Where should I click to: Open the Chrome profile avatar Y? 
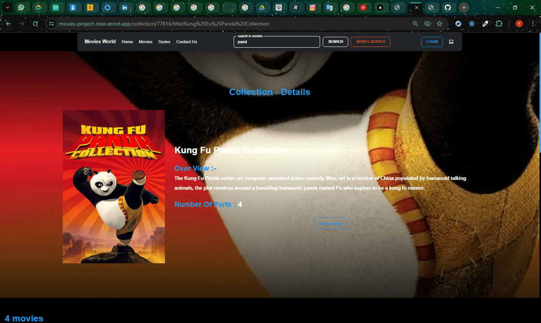519,24
